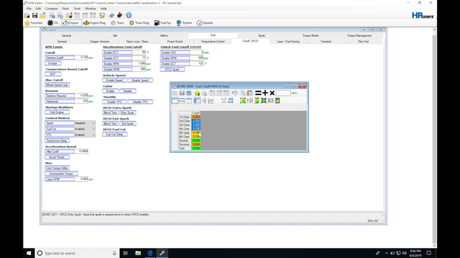Switch to the Spark tab
Viewport: 460px width, 258px height.
coord(261,35)
